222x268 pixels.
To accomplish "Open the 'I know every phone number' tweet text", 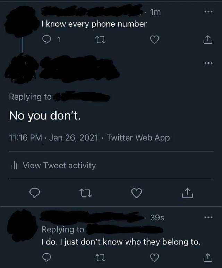I will click(94, 24).
